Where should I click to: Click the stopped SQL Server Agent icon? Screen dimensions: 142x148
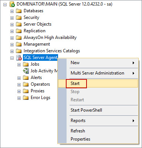click(19, 58)
